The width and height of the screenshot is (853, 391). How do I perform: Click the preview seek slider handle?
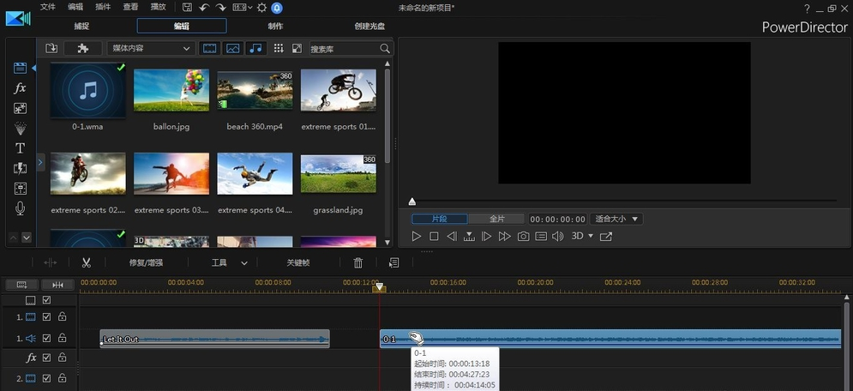412,202
